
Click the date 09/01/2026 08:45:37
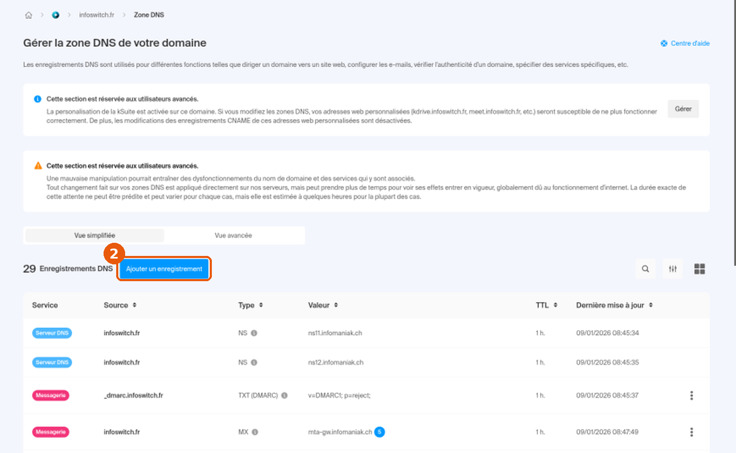(607, 395)
